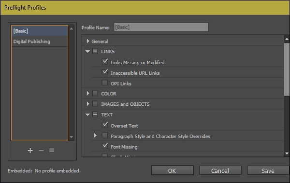Uncheck Links Missing or Modified
This screenshot has width=290, height=183.
tap(105, 61)
